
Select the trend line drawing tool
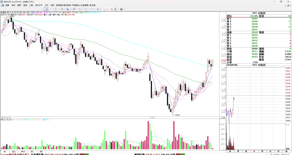(50, 9)
